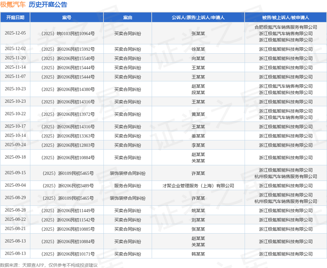Click 杭州极氪汽车销售服务有限公司 in the 2025-09-15 row
Screen dimensions: 327x268
(286, 176)
